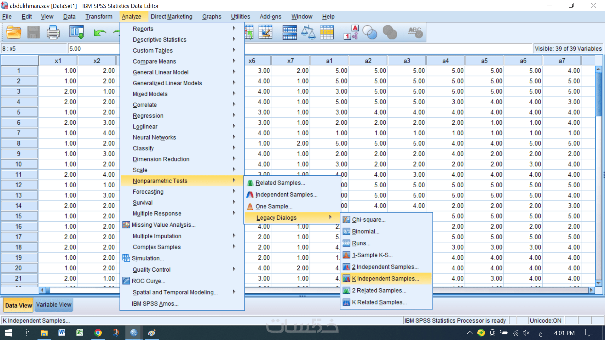Click the vertical scrollbar down arrow
605x340 pixels.
coord(598,283)
